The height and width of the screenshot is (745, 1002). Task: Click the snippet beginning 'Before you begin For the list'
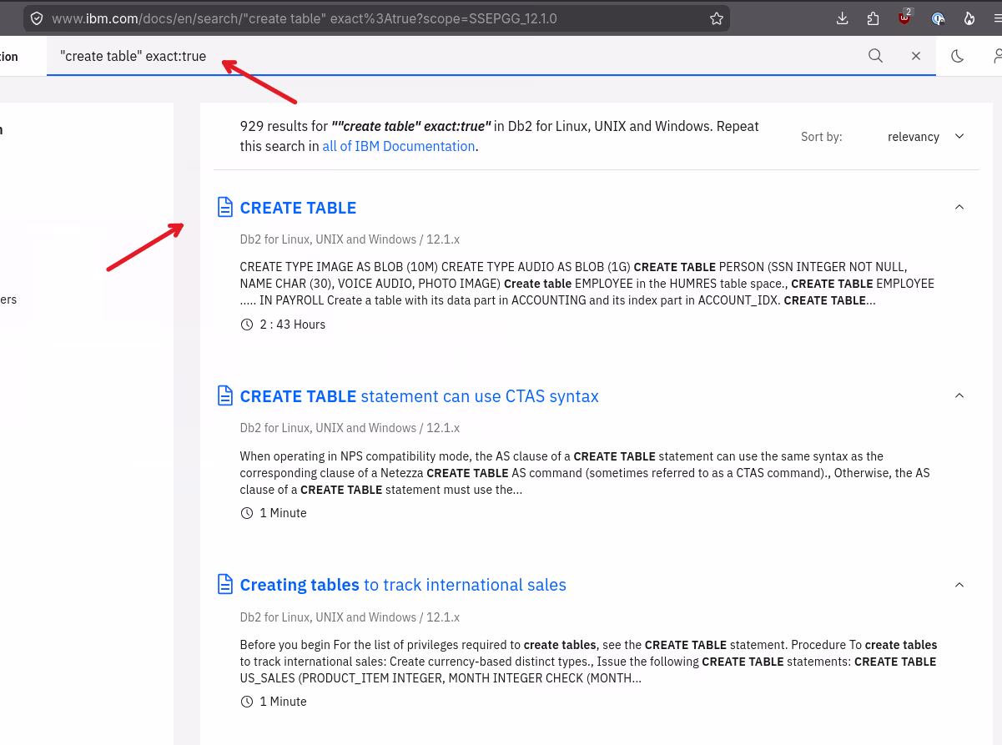click(588, 662)
